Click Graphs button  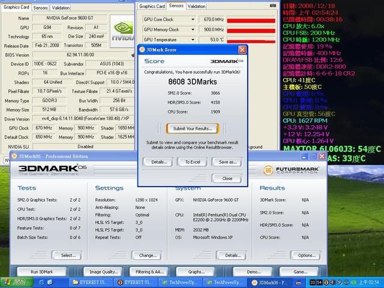tap(196, 272)
